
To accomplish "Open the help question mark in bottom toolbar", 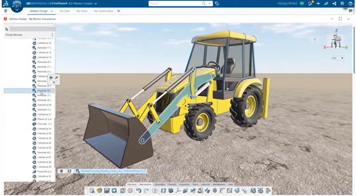I will tap(154, 191).
